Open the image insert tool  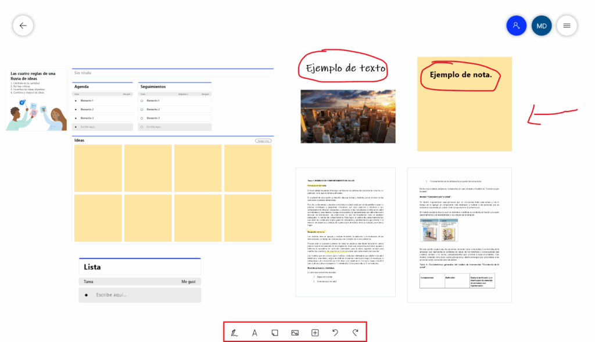click(295, 333)
